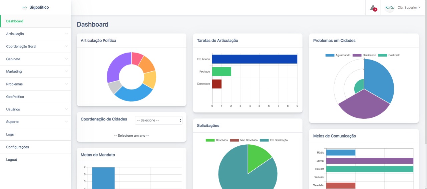Click the alert notification warning icon
This screenshot has height=189, width=427.
tap(373, 8)
